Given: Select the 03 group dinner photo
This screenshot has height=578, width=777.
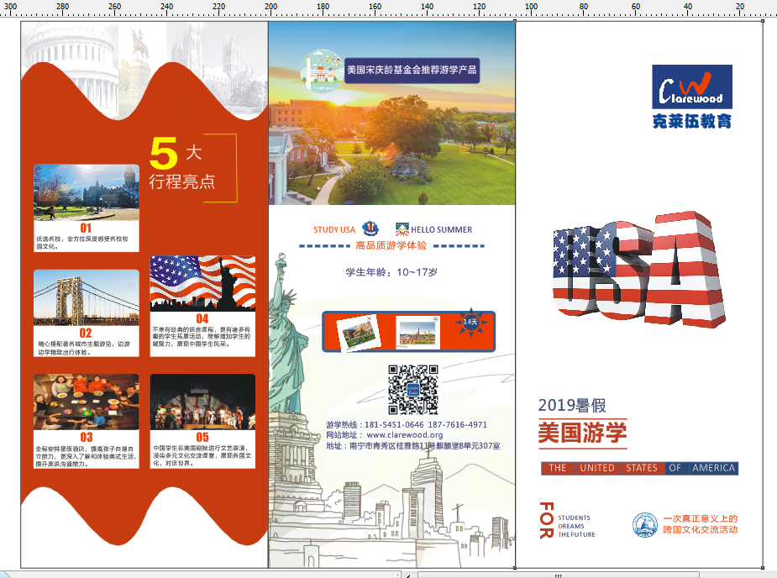Looking at the screenshot, I should (x=87, y=402).
